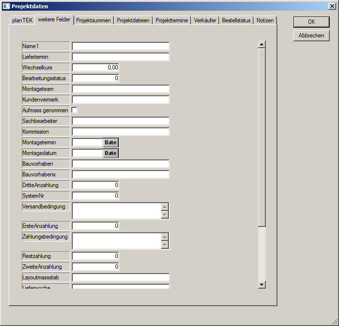Image resolution: width=339 pixels, height=326 pixels.
Task: Close the Projektdaten dialog window
Action: [332, 6]
